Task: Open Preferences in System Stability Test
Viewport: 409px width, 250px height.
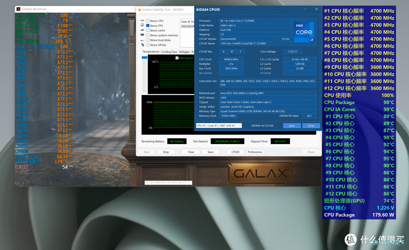Action: pyautogui.click(x=255, y=152)
